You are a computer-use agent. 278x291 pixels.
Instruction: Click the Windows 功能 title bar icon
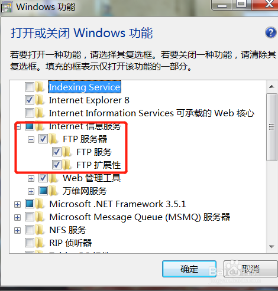(x=7, y=7)
